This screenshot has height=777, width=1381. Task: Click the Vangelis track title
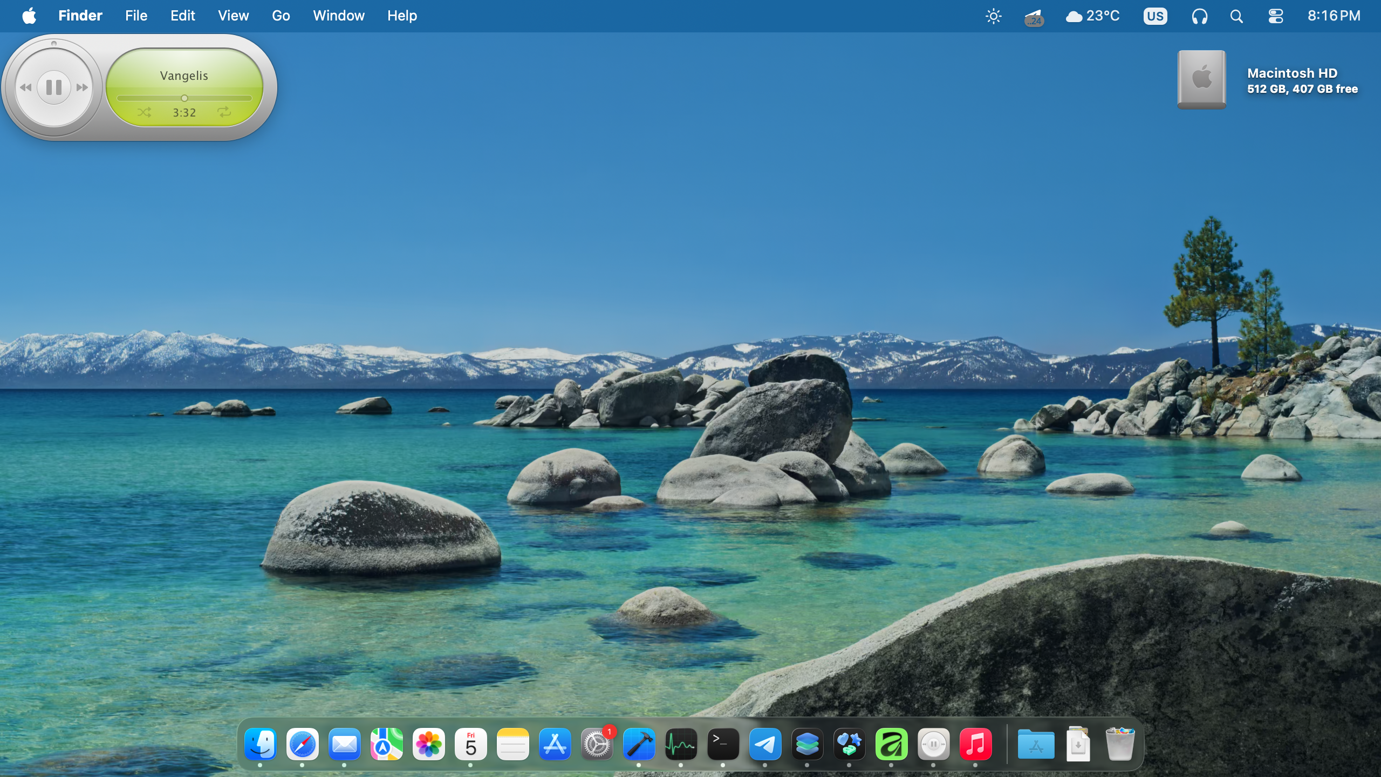184,76
